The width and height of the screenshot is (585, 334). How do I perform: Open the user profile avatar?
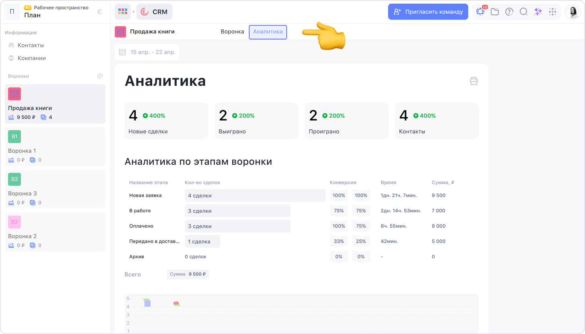(573, 12)
